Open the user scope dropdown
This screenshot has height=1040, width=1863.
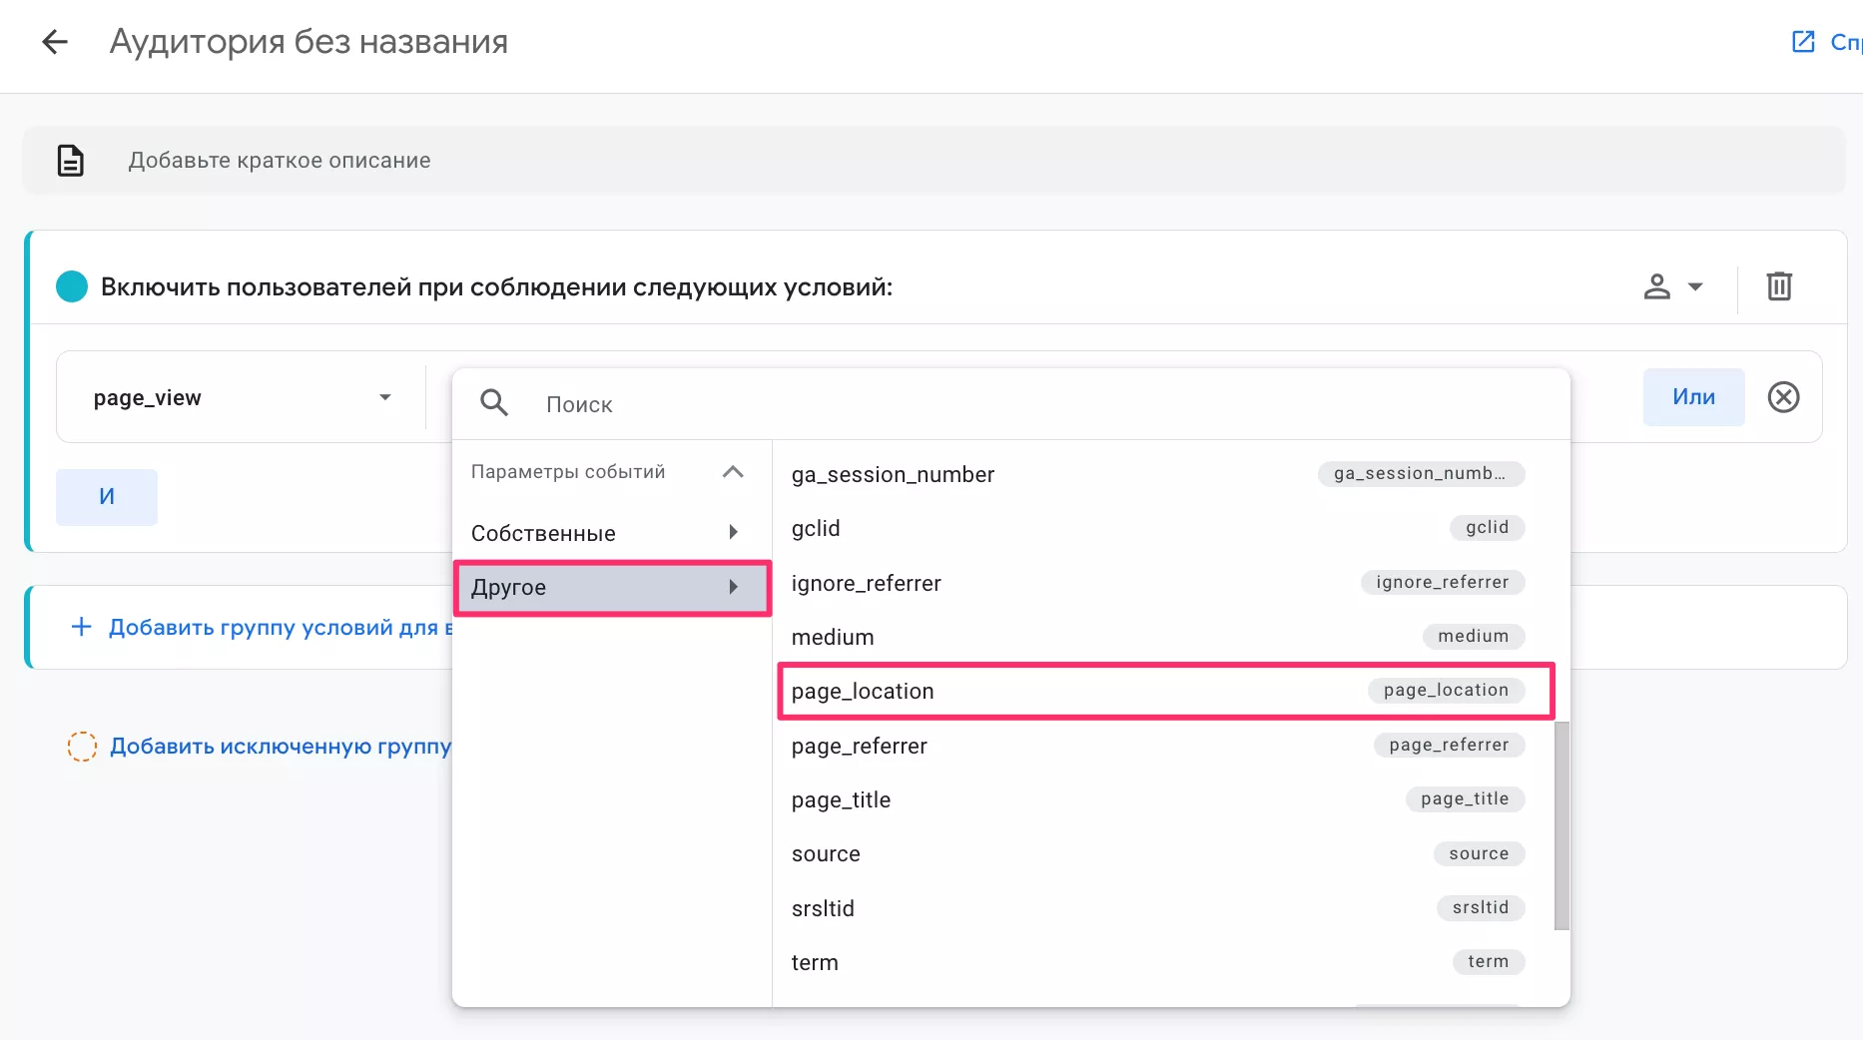1672,286
